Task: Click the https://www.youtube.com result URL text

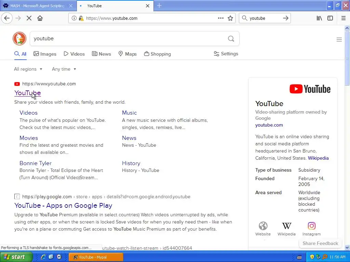Action: tap(49, 84)
